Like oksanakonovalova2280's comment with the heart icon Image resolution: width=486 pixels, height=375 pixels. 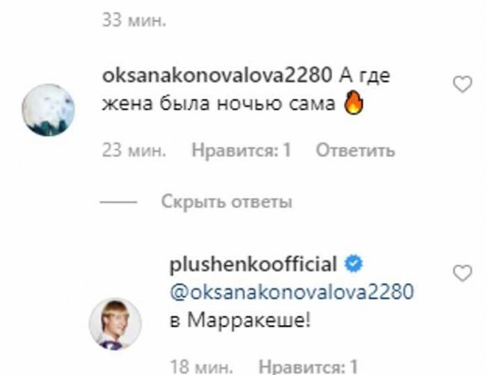click(x=462, y=84)
